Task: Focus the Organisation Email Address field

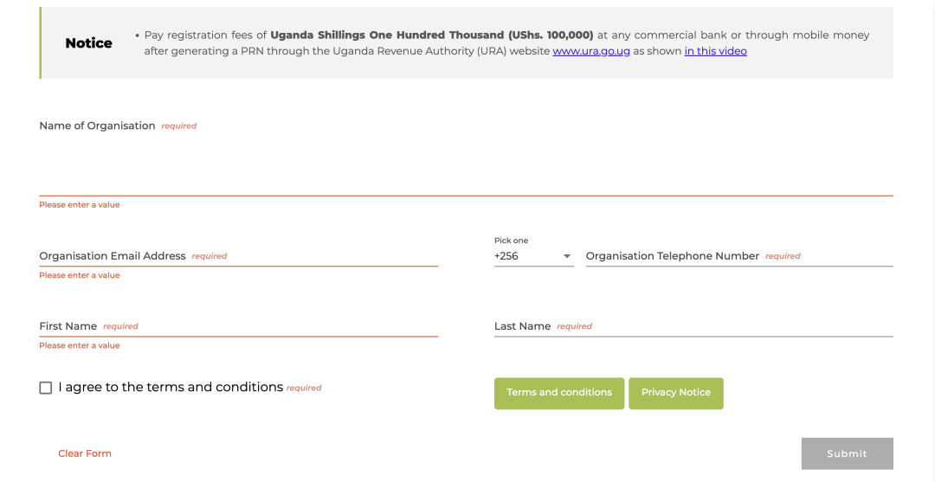Action: click(238, 256)
